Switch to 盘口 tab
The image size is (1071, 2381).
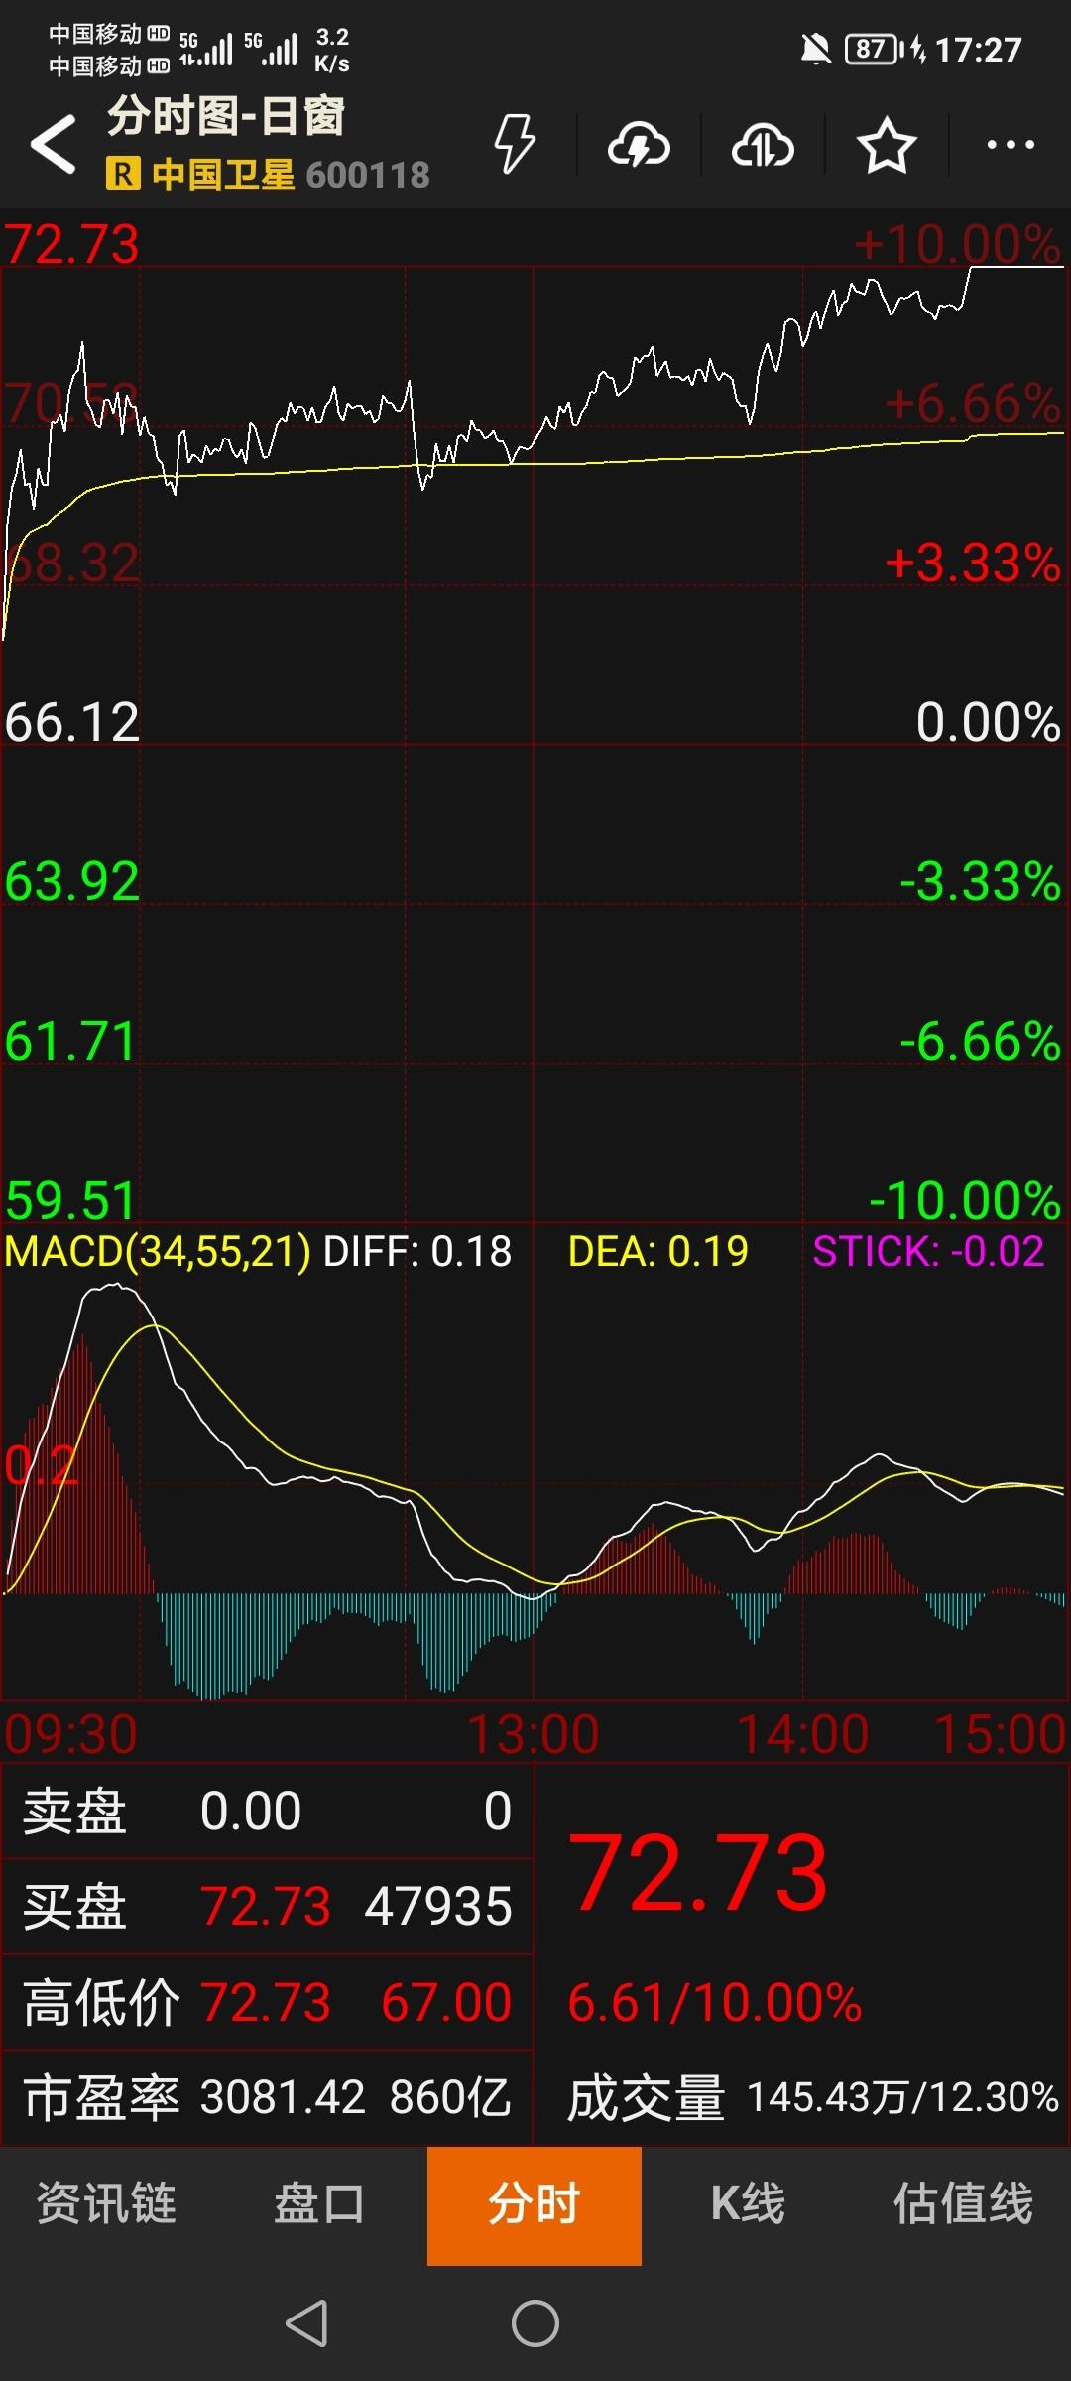click(319, 2202)
